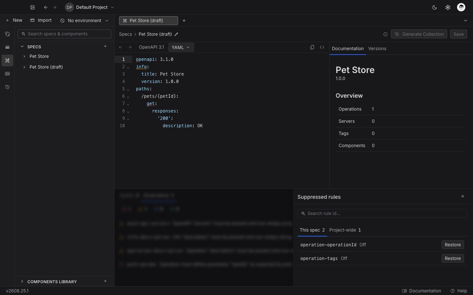Switch to dark mode moon icon
This screenshot has width=473, height=295.
435,7
